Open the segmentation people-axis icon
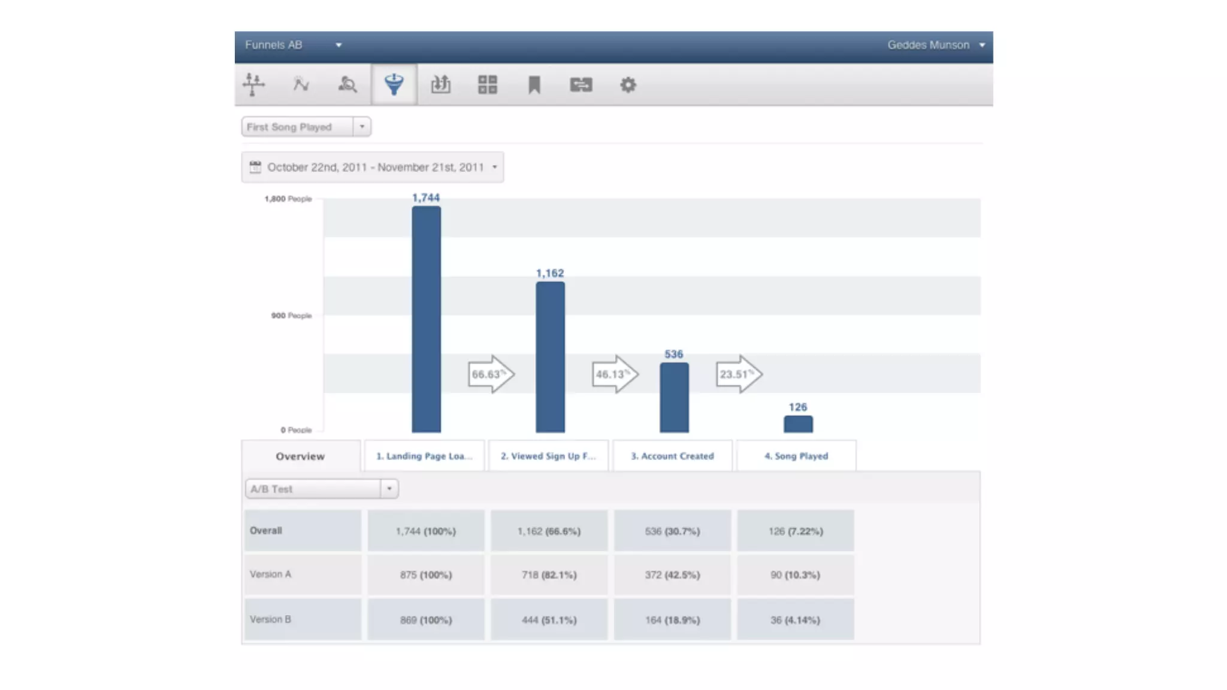This screenshot has width=1227, height=690. tap(253, 84)
